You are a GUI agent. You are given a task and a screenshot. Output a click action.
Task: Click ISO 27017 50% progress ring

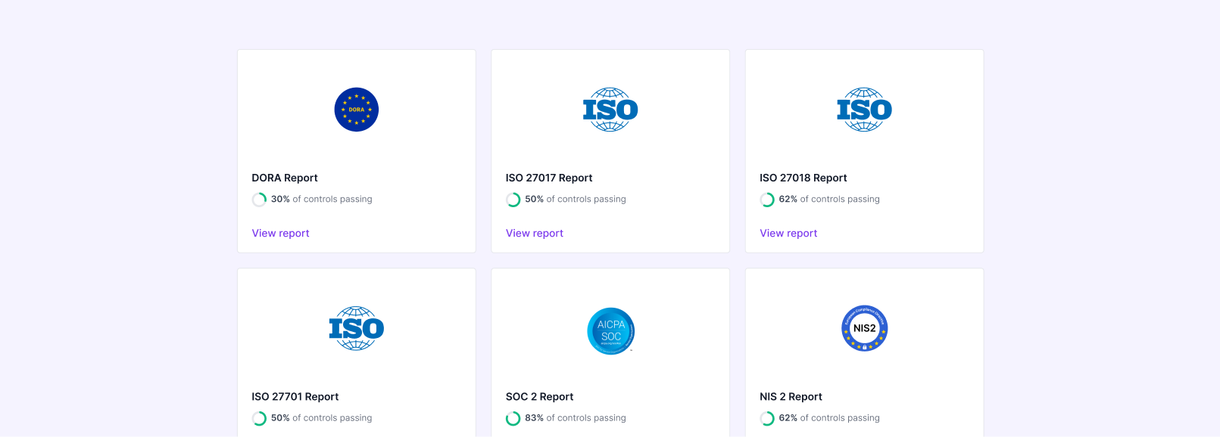tap(513, 200)
